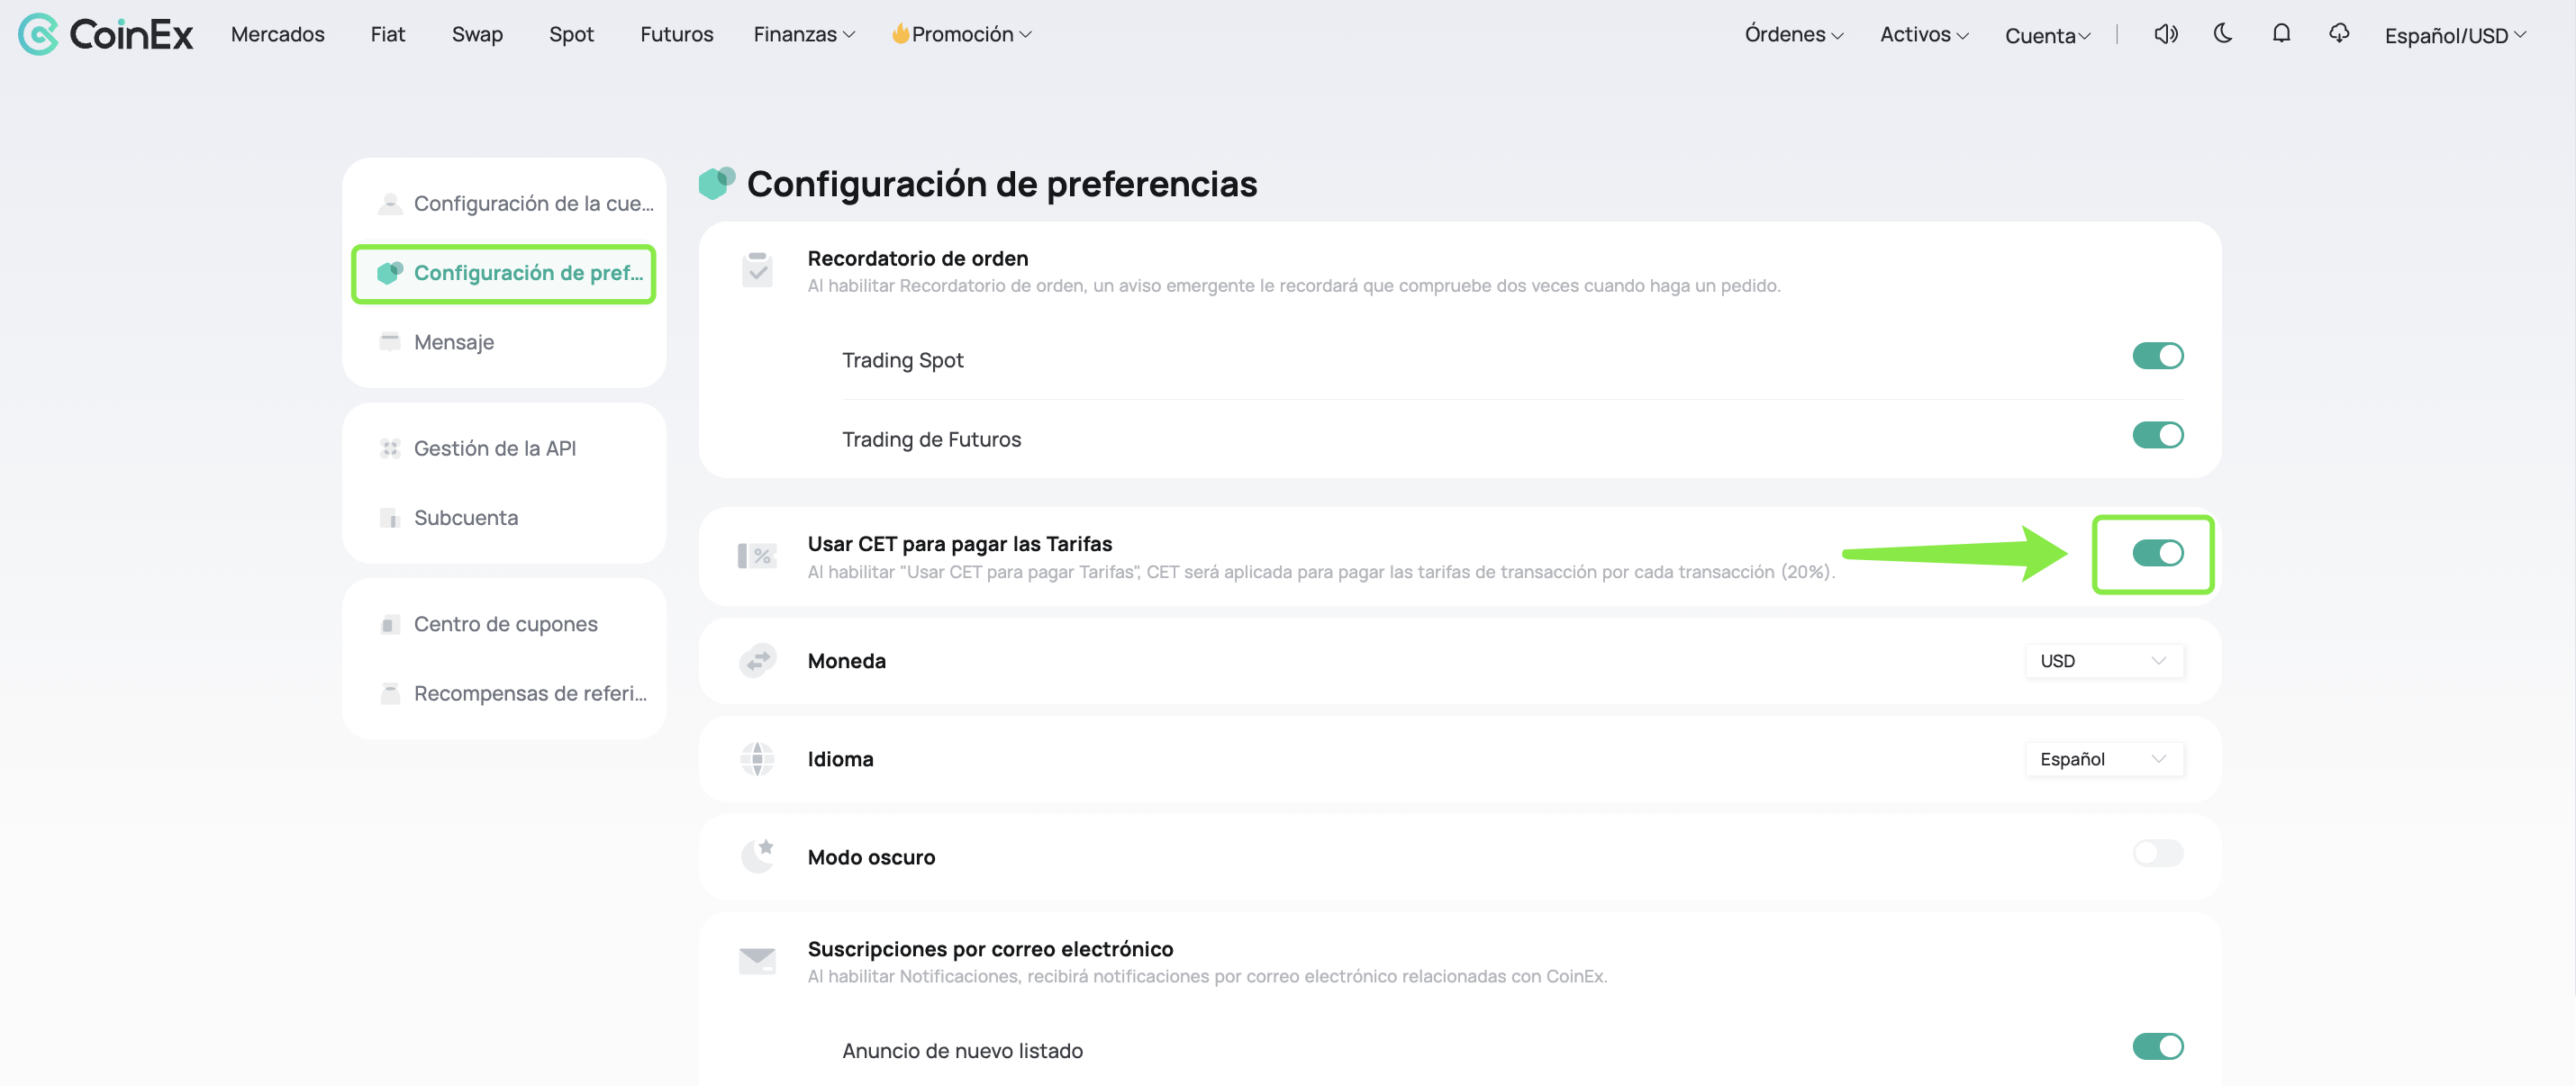Expand the Cuenta menu
This screenshot has width=2576, height=1086.
2047,35
